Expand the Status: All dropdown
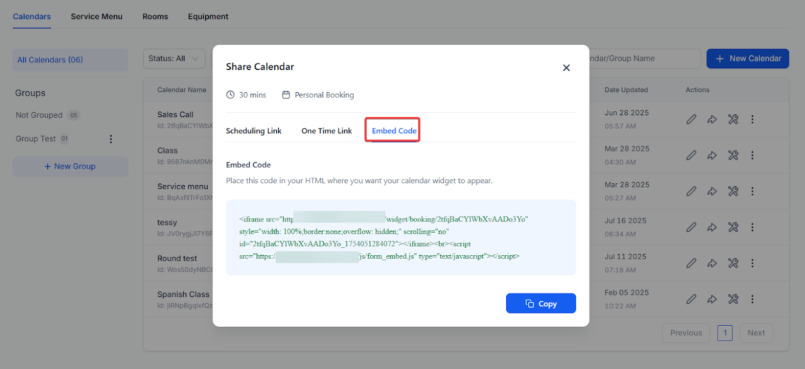 click(174, 59)
